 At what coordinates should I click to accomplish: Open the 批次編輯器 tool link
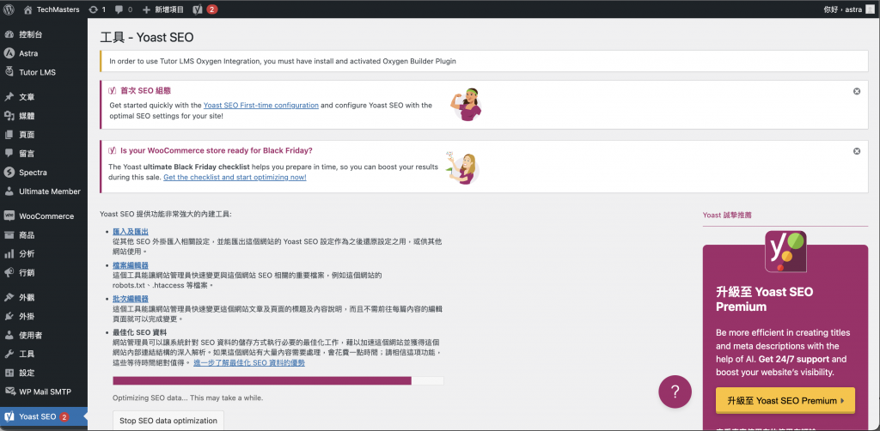point(131,299)
